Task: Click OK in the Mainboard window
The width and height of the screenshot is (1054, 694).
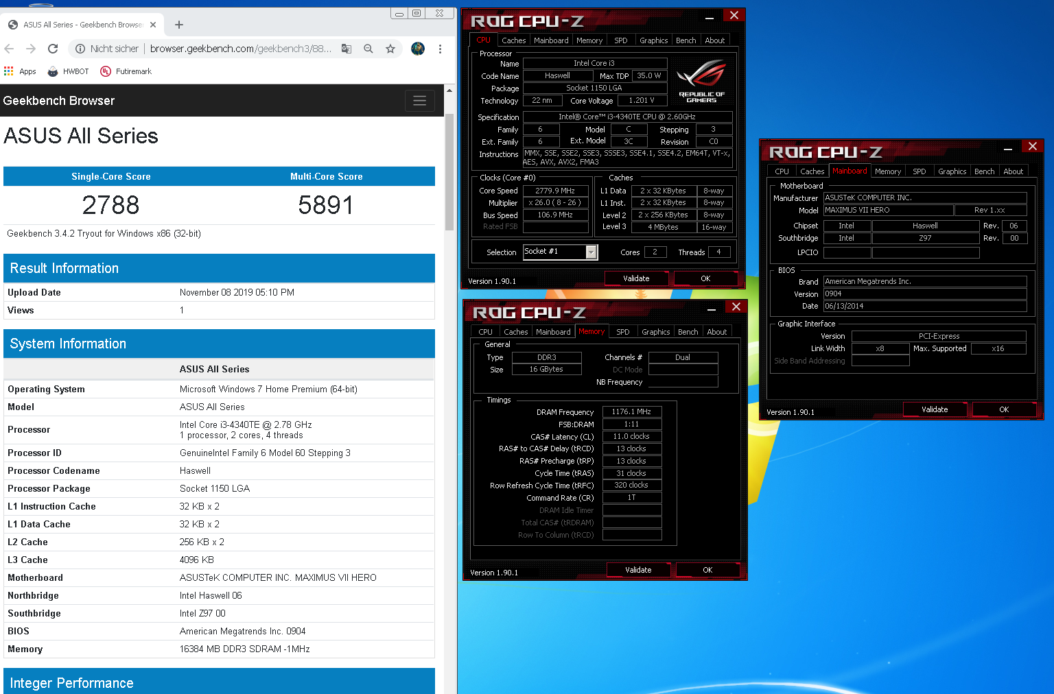Action: point(1004,409)
